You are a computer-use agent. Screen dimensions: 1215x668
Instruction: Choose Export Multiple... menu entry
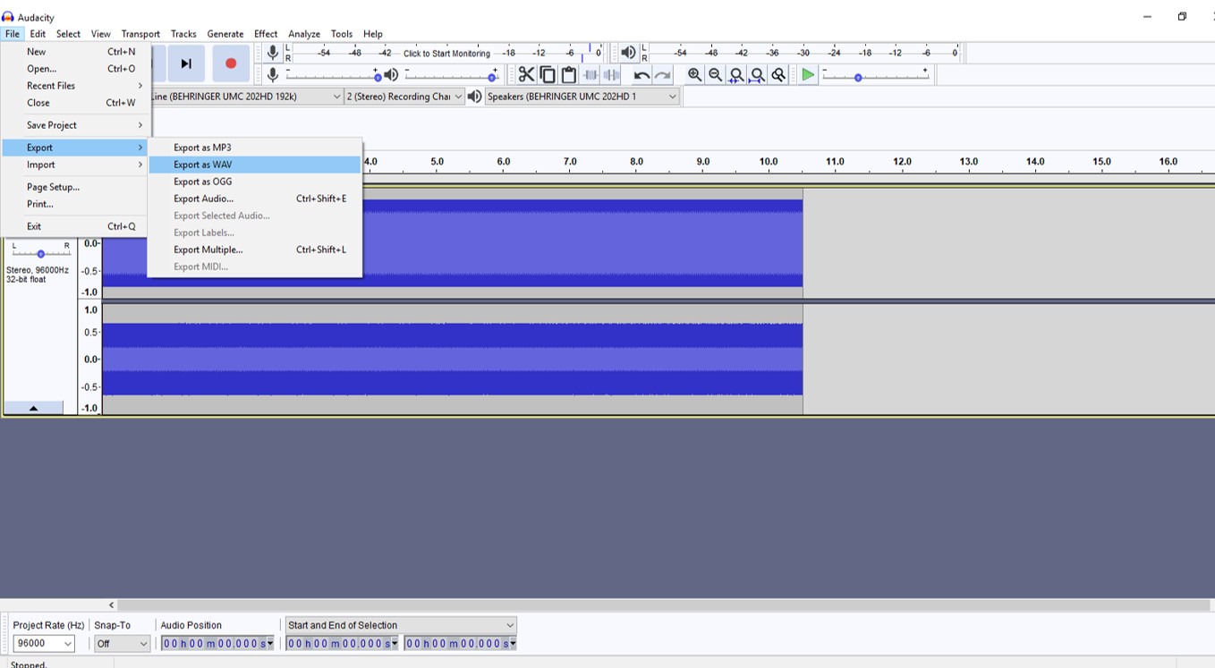click(x=255, y=249)
